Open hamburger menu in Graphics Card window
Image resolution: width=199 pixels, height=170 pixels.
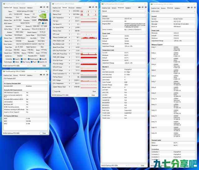[x=47, y=7]
